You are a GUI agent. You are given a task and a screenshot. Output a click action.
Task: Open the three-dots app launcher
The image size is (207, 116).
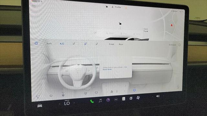[116, 100]
